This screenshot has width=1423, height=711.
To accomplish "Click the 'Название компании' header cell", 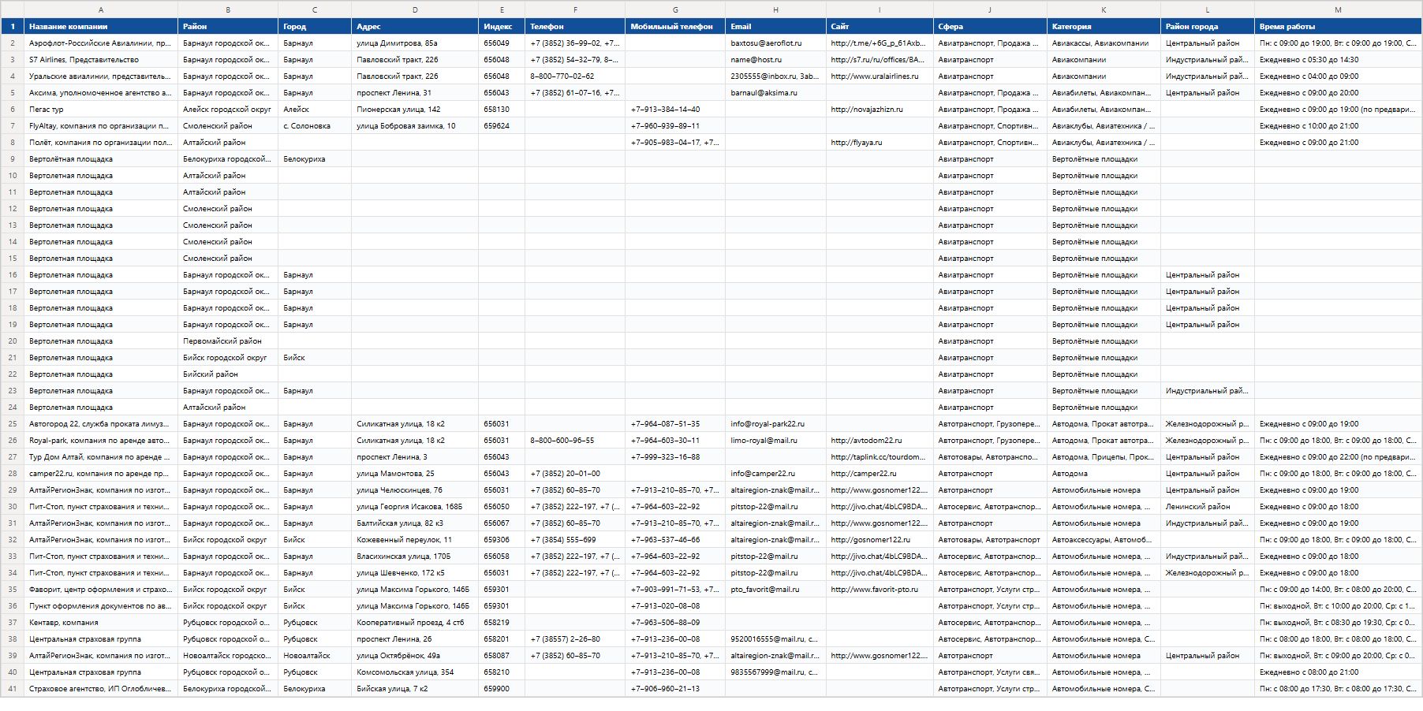I will (x=101, y=27).
